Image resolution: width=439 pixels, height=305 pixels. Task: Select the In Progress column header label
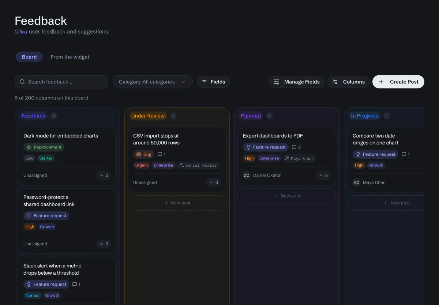coord(364,116)
